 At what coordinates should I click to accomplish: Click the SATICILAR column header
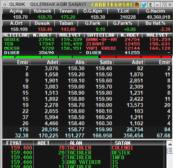point(101,35)
